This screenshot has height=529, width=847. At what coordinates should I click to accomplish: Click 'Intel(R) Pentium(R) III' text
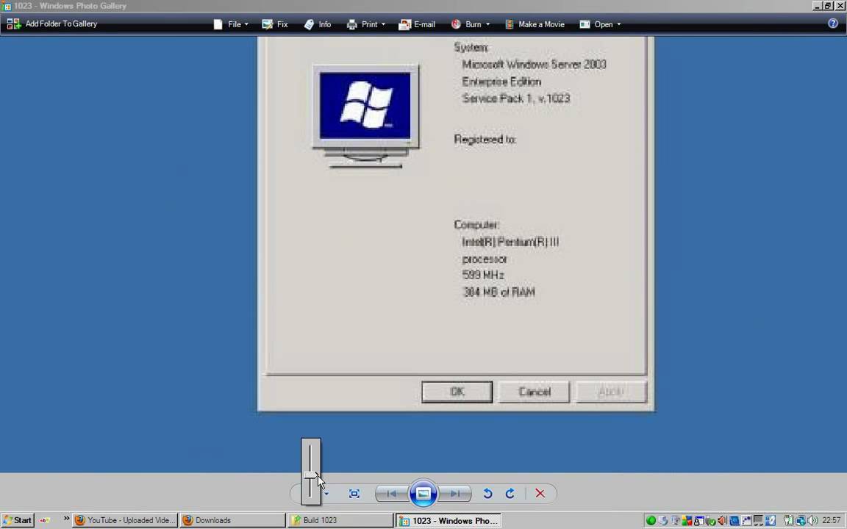510,242
